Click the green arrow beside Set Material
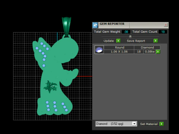The height and width of the screenshot is (134, 179). (x=161, y=124)
